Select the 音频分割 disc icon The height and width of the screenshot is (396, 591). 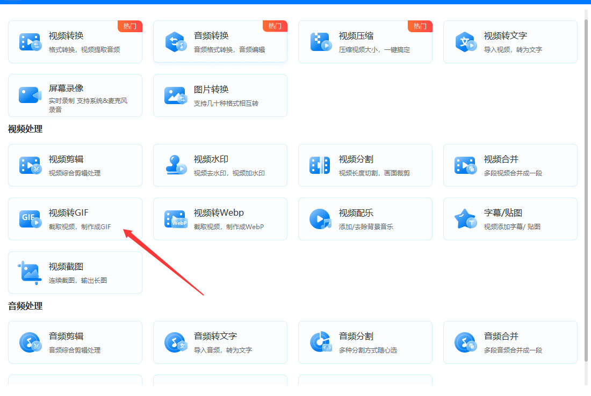coord(321,342)
